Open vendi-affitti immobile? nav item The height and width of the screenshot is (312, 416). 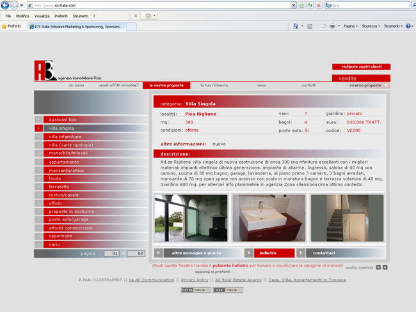(x=118, y=86)
